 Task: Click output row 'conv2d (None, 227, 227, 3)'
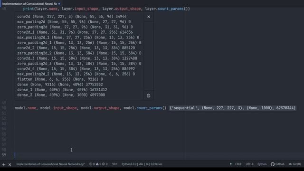72,17
